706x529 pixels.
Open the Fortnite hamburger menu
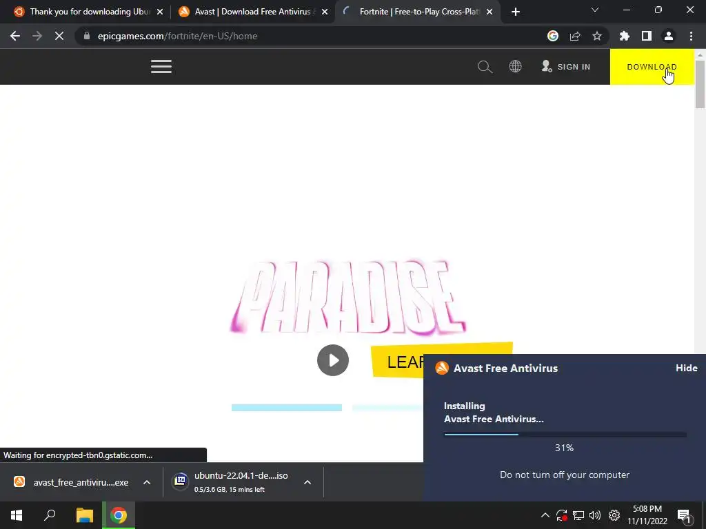161,67
